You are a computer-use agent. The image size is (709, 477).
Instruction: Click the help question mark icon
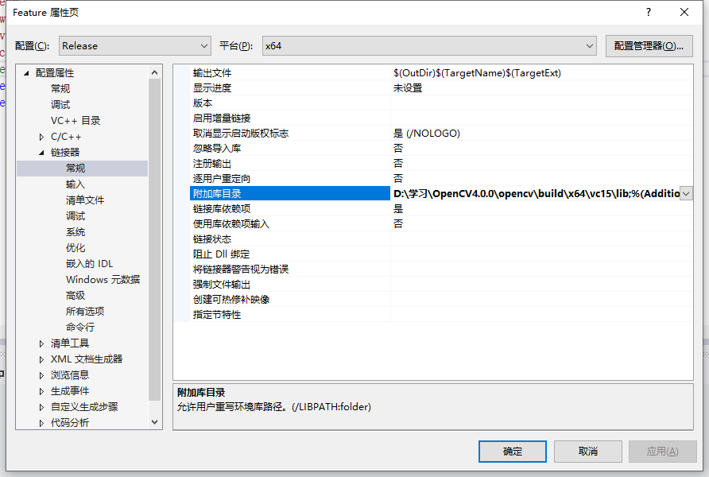pos(649,12)
